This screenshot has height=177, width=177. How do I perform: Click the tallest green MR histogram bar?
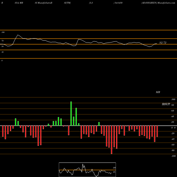coord(71,114)
